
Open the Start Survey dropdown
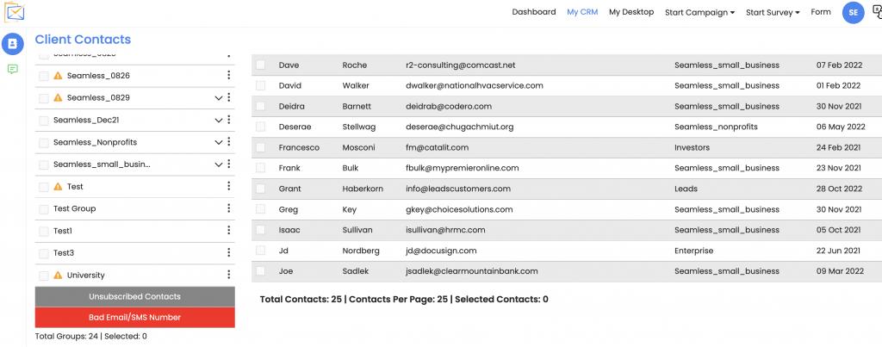pos(773,12)
